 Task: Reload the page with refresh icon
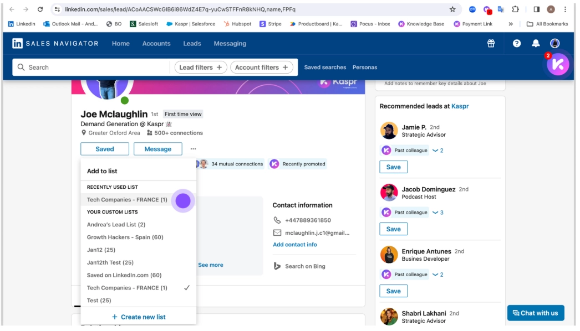point(40,9)
